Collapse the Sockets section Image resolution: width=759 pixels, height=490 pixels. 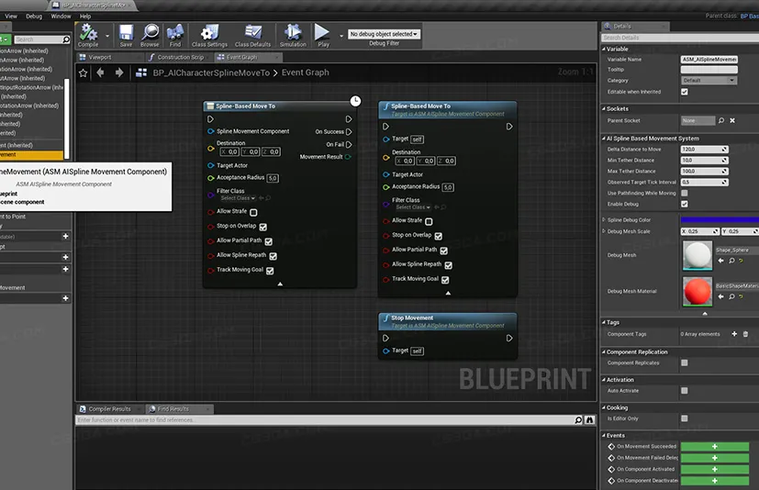(604, 109)
